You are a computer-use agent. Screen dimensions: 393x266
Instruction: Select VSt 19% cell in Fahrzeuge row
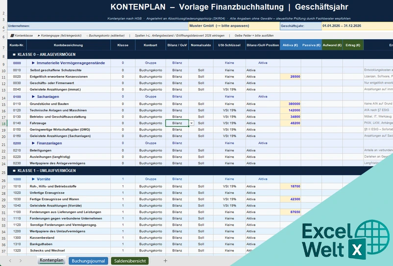(229, 123)
